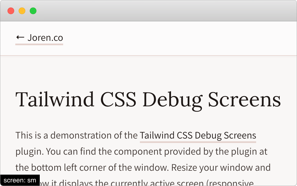The height and width of the screenshot is (186, 297).
Task: Open the Tailwind CSS Debug Screens link
Action: [x=198, y=135]
